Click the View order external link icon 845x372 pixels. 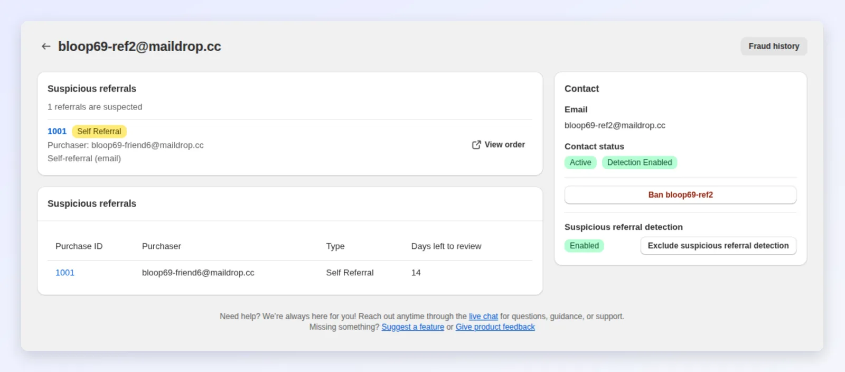(x=476, y=145)
